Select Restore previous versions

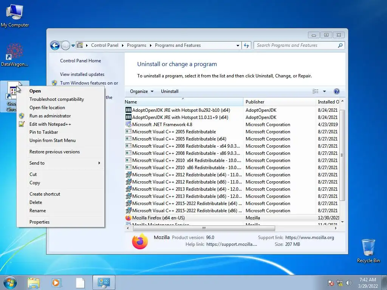coord(54,152)
